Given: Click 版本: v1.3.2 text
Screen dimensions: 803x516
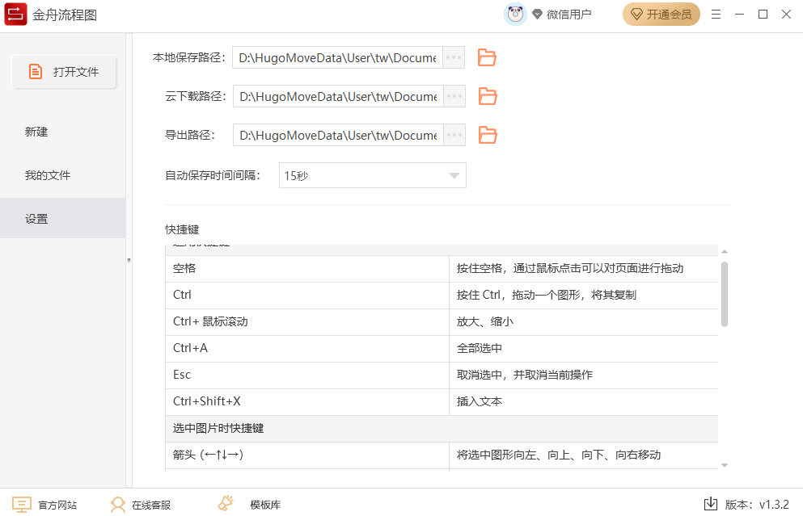Looking at the screenshot, I should coord(757,505).
